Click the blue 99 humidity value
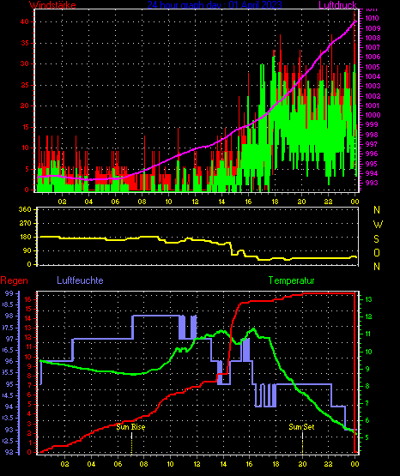This screenshot has height=476, width=400. [x=9, y=293]
